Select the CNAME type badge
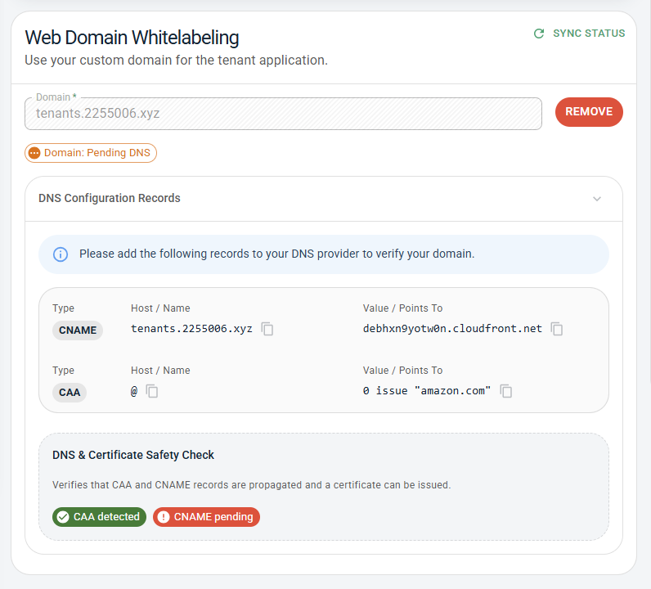 pyautogui.click(x=78, y=330)
